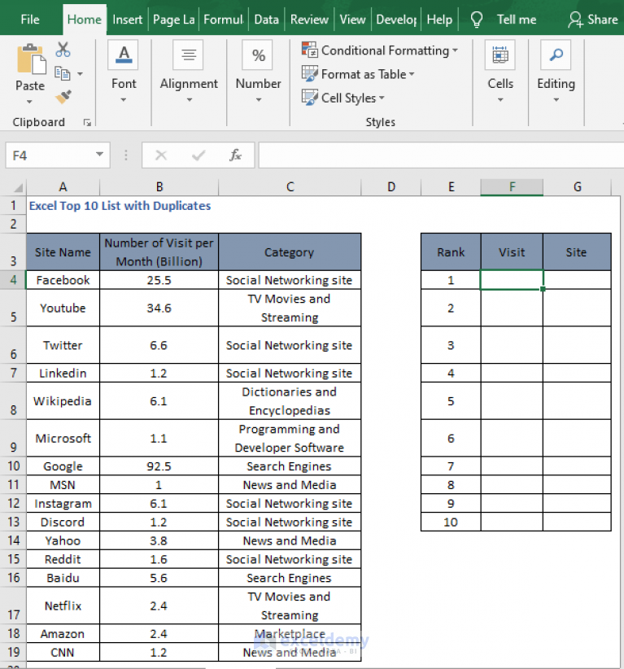Click the Insert Function fx icon
Viewport: 624px width, 669px height.
pos(235,155)
